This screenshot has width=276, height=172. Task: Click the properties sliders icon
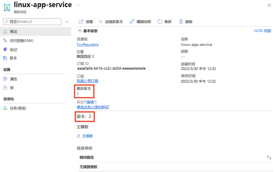[x=5, y=79]
